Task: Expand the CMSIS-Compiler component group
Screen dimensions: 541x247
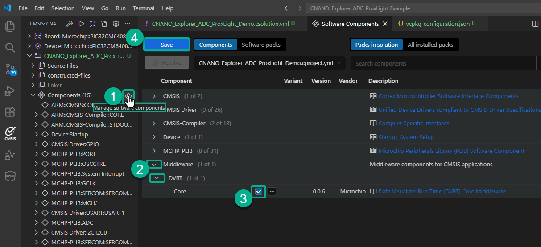Action: (x=154, y=123)
